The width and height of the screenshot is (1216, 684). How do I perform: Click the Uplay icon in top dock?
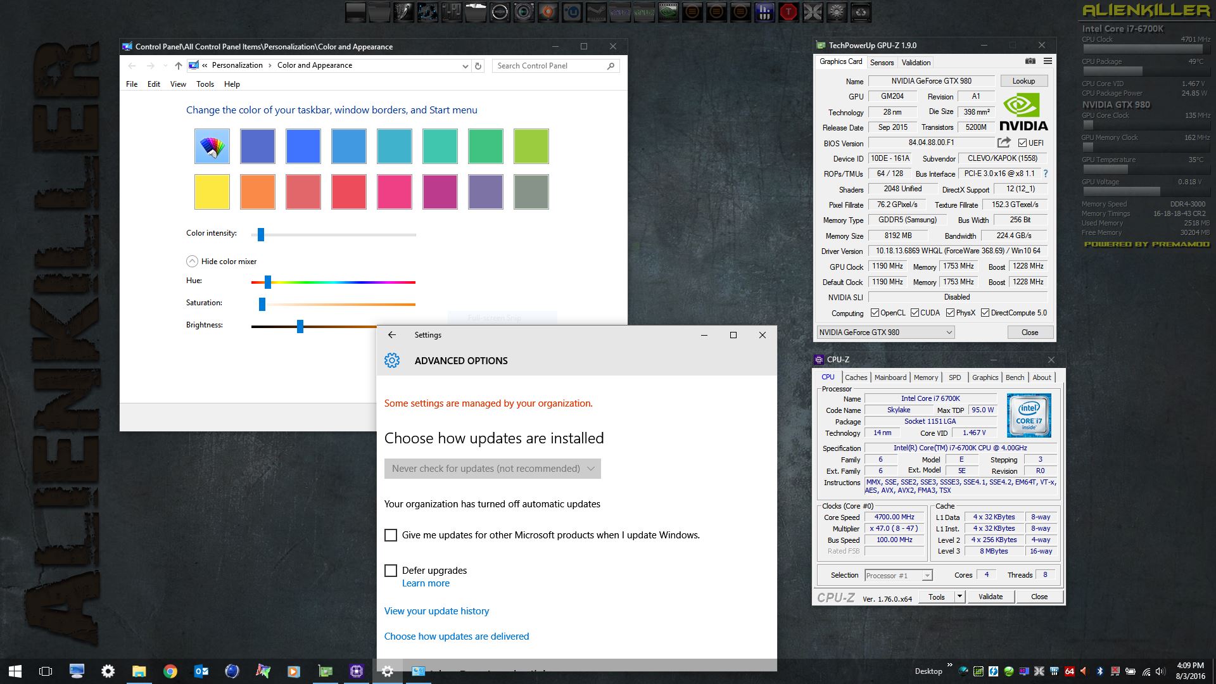[572, 12]
